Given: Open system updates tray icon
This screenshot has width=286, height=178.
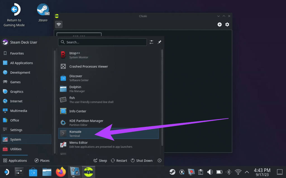Looking at the screenshot, I should (x=182, y=172).
